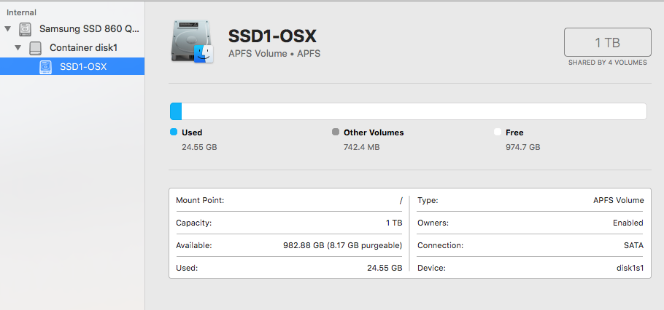
Task: Click the Samsung SSD 860 drive icon
Action: pyautogui.click(x=26, y=29)
